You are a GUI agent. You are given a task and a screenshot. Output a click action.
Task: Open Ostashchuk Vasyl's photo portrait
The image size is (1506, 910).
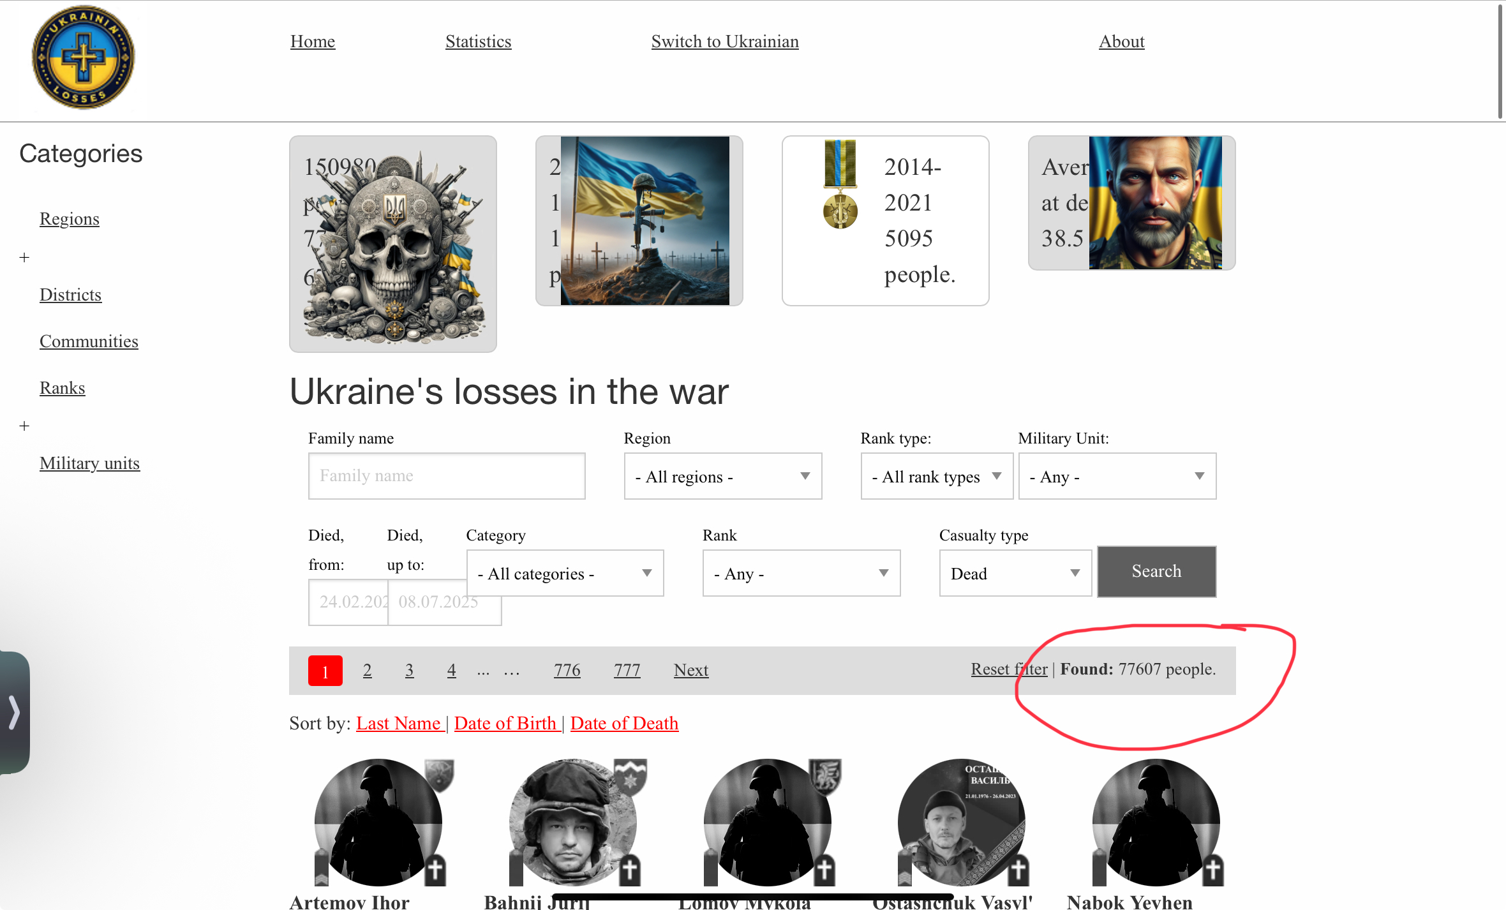pos(962,822)
